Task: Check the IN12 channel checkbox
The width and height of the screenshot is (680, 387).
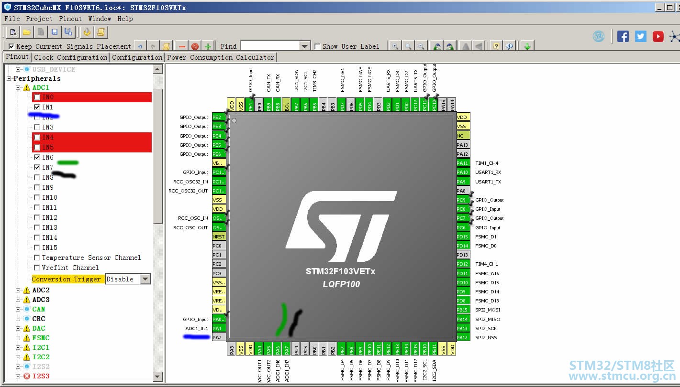Action: tap(37, 217)
